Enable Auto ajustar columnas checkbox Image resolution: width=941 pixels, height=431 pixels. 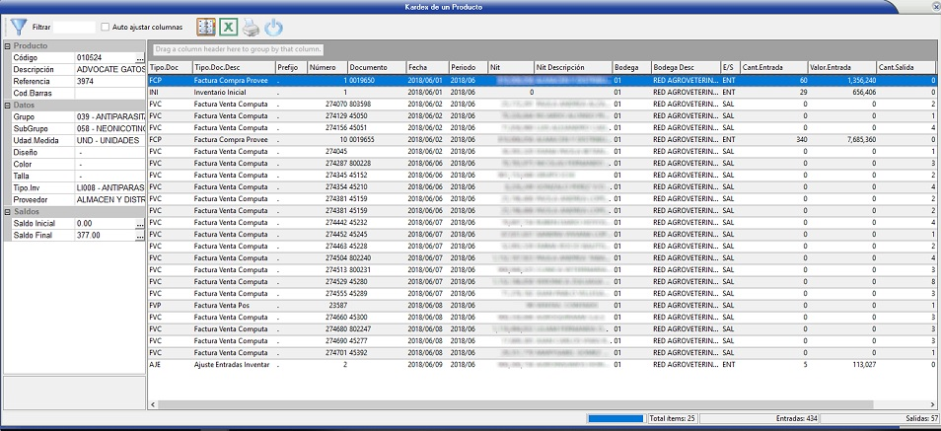coord(106,28)
